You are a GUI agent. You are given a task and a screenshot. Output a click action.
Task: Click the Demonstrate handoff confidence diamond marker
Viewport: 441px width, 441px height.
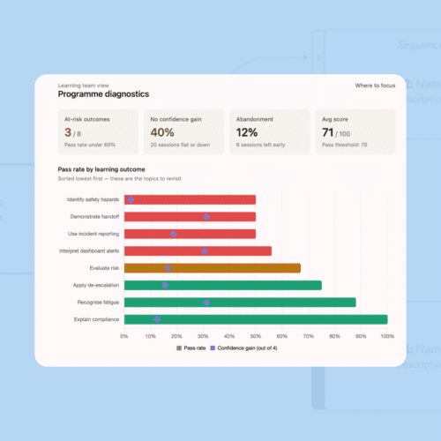(206, 217)
